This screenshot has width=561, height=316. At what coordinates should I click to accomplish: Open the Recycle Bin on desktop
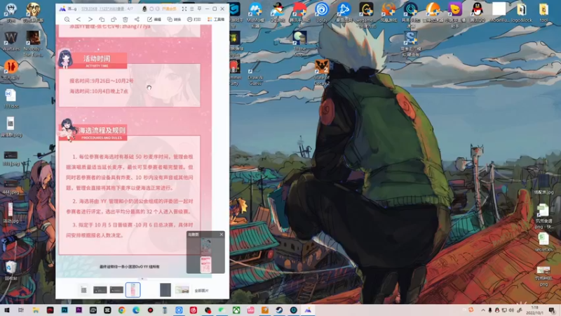pyautogui.click(x=11, y=270)
